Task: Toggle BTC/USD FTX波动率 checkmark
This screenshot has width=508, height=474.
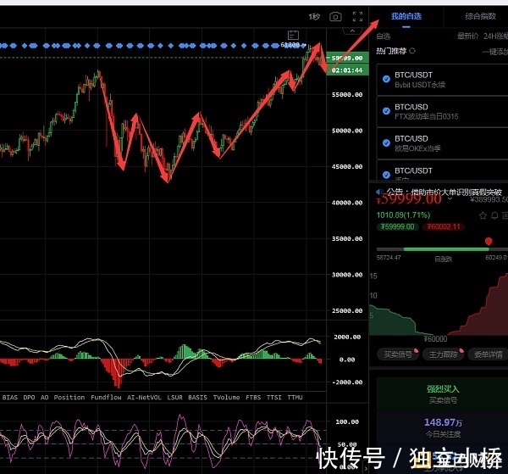Action: (386, 111)
